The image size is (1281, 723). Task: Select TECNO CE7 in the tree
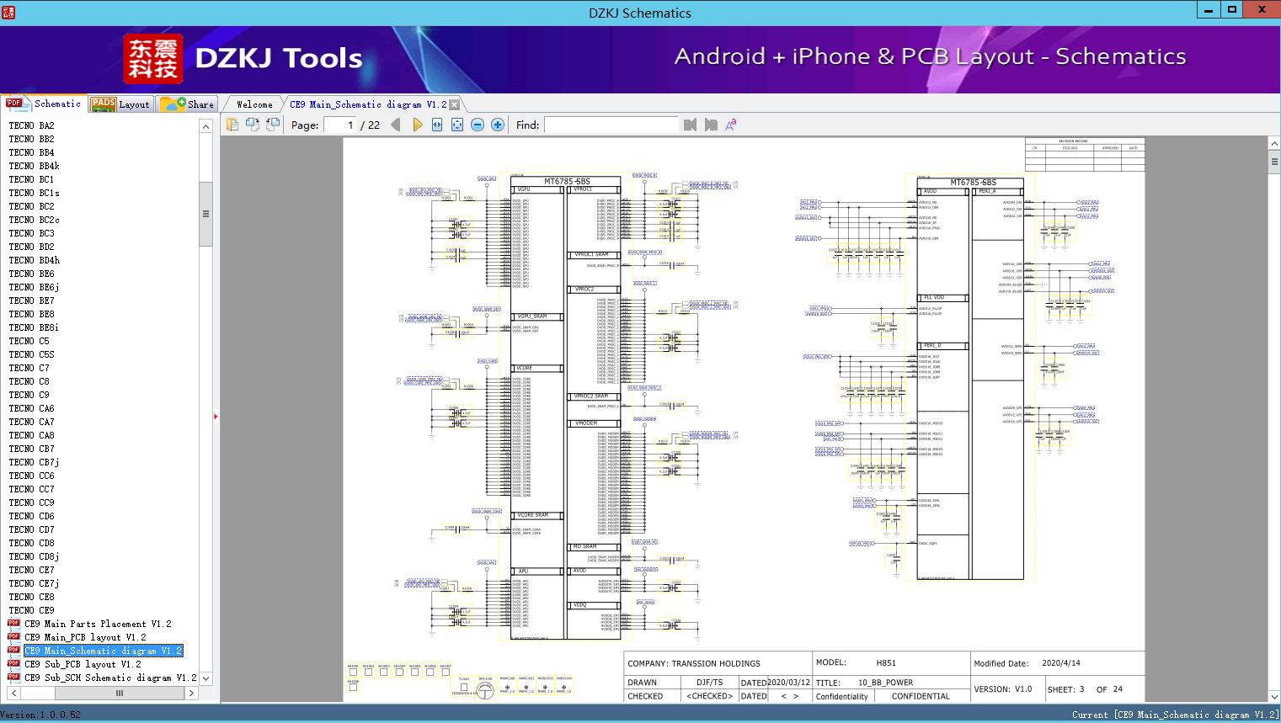coord(31,570)
